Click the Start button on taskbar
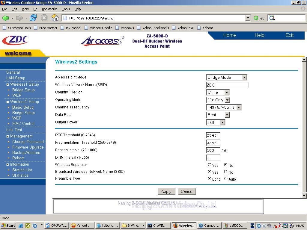 pyautogui.click(x=8, y=226)
